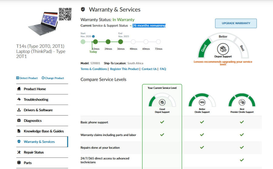This screenshot has height=169, width=273.
Task: Open the Terms & Conditions link
Action: pyautogui.click(x=94, y=69)
